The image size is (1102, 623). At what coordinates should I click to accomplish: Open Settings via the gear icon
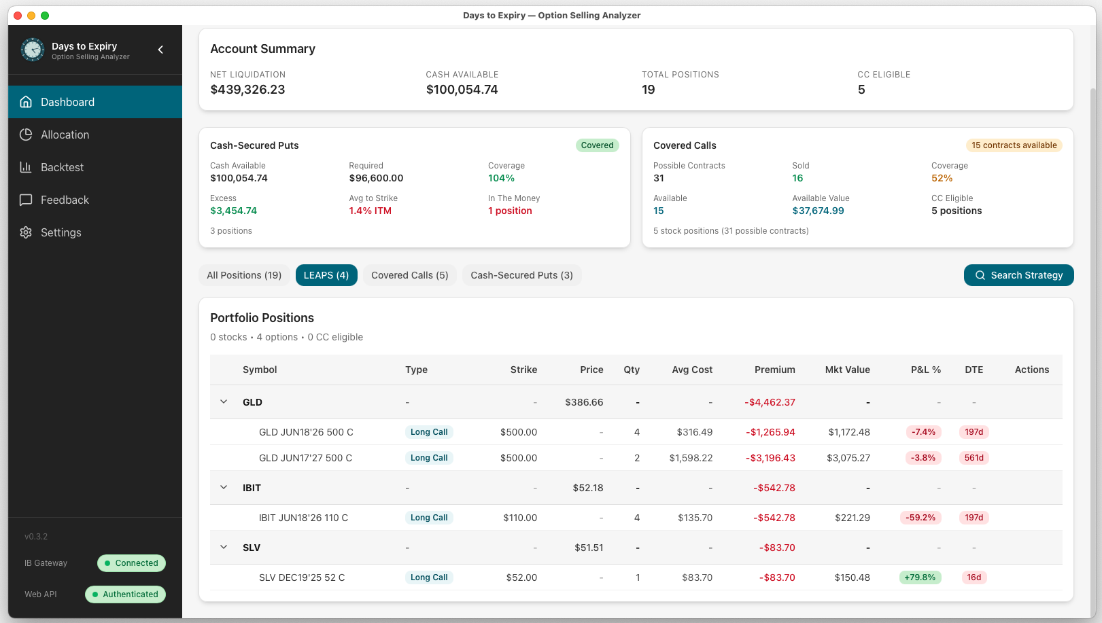click(26, 232)
